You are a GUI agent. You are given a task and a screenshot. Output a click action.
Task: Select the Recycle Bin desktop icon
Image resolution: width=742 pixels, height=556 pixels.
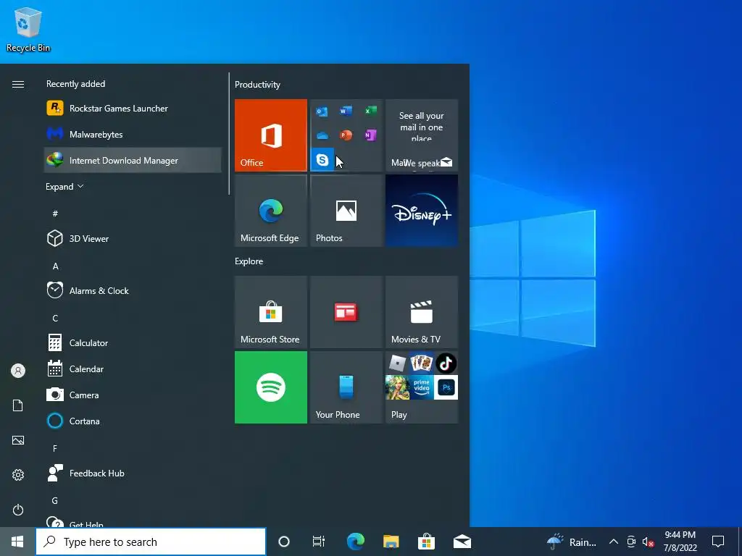[28, 30]
